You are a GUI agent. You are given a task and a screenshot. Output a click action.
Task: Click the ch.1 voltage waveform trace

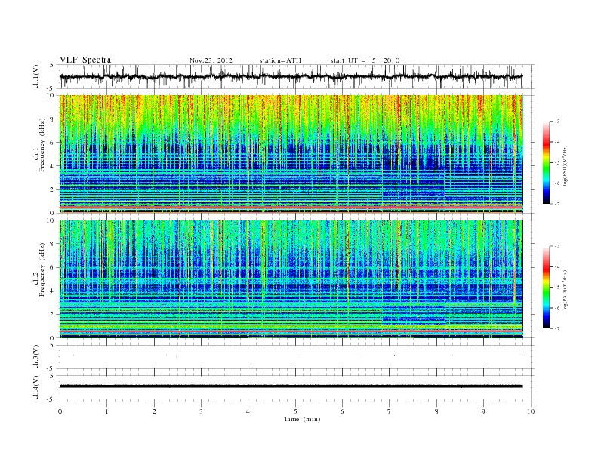point(291,76)
